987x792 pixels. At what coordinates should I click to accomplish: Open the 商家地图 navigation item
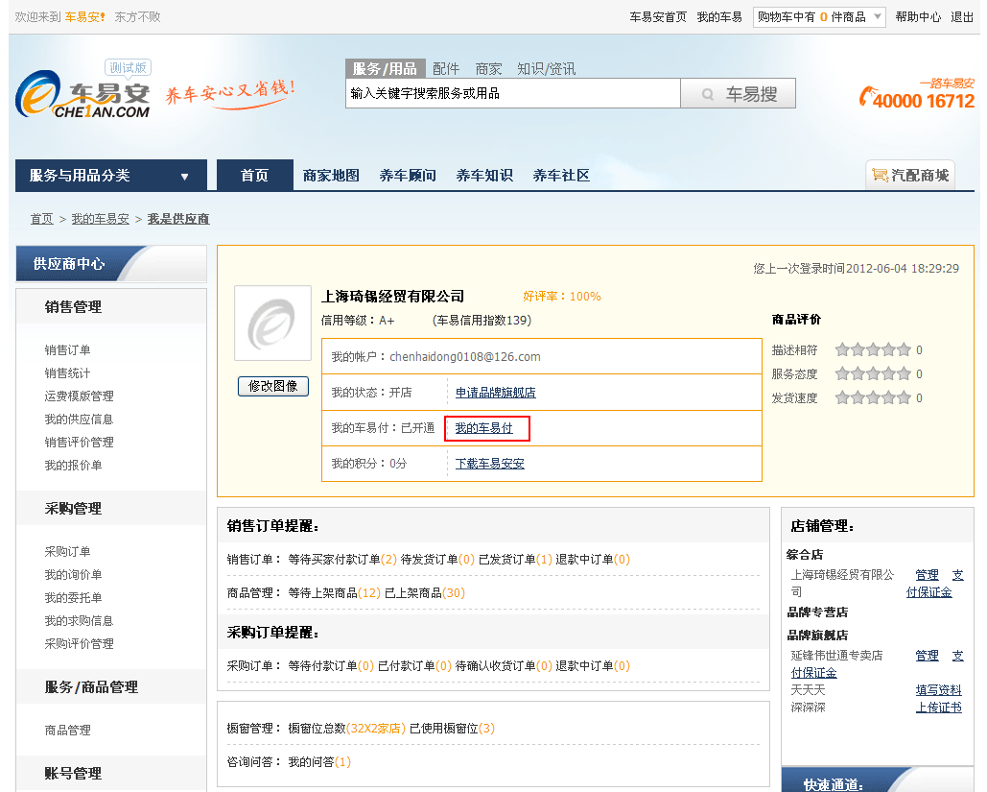331,175
